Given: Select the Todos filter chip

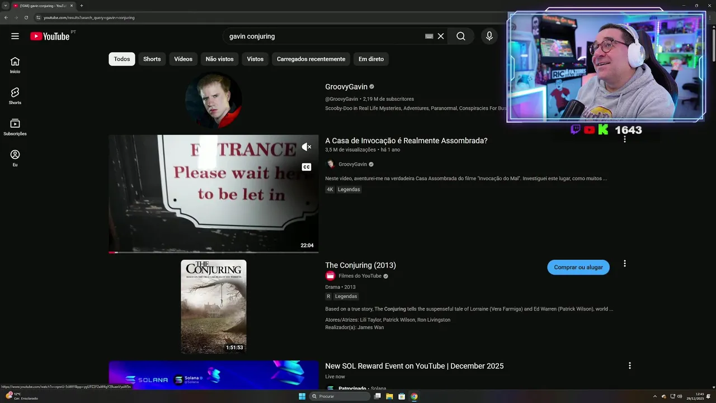Looking at the screenshot, I should click(x=122, y=59).
